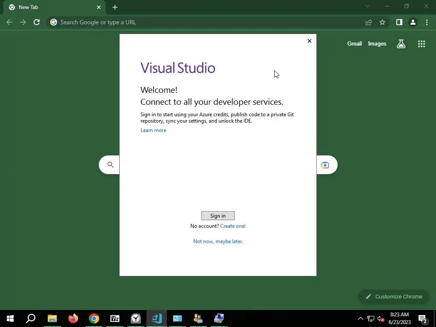The width and height of the screenshot is (436, 327).
Task: Open Chrome three-dot menu
Action: click(x=427, y=22)
